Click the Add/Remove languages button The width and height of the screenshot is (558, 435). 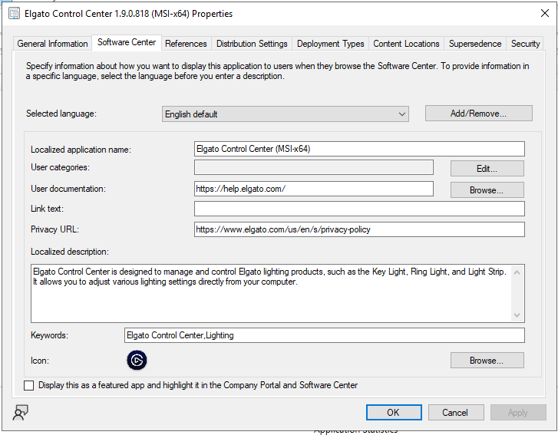tap(479, 113)
